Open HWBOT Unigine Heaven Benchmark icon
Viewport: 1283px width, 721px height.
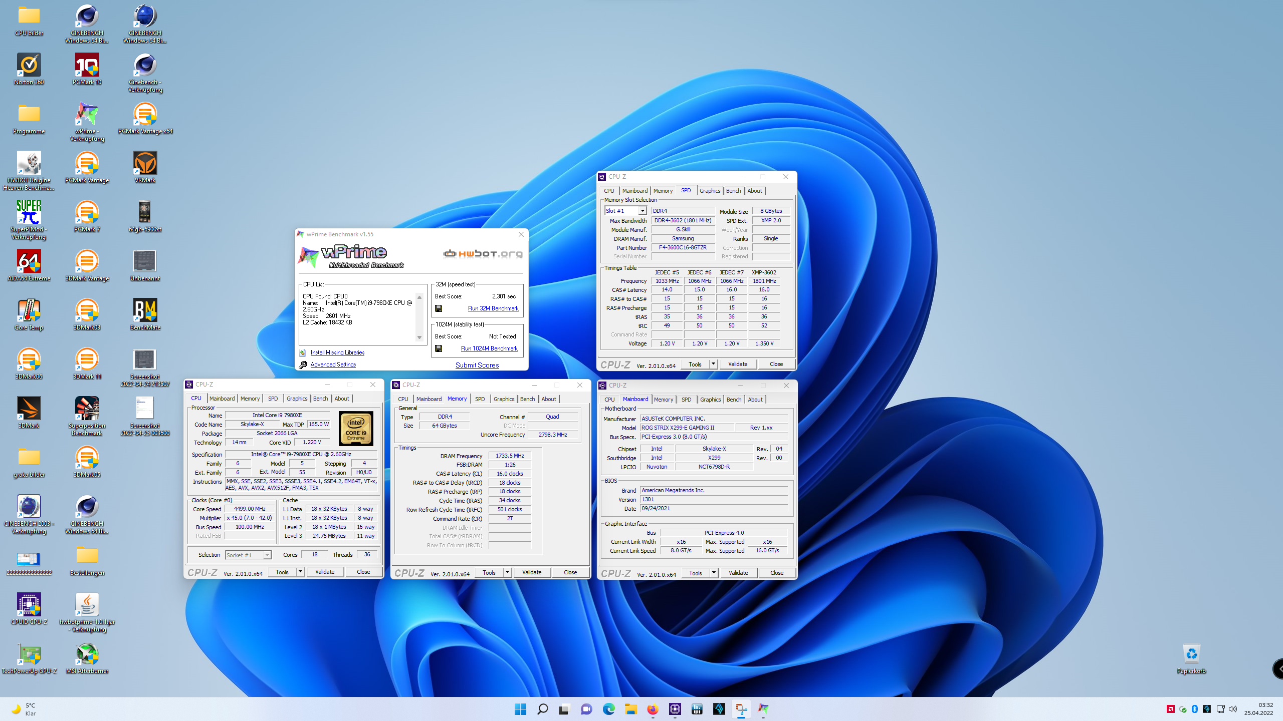[29, 171]
